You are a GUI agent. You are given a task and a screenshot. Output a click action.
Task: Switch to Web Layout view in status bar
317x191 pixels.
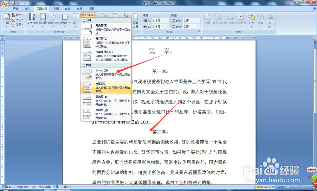pyautogui.click(x=265, y=187)
